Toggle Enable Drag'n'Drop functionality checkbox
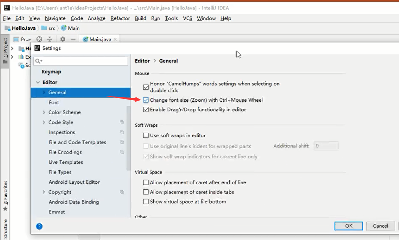Screen dimensions: 399x240 click(146, 110)
